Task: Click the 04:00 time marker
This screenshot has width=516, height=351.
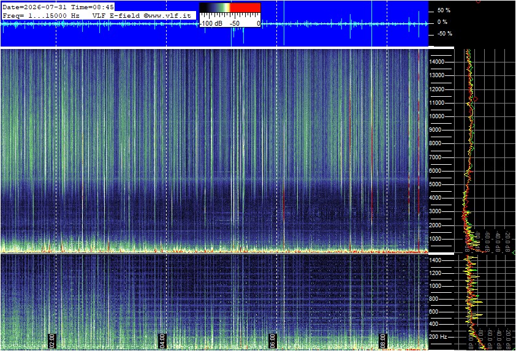Action: point(162,341)
